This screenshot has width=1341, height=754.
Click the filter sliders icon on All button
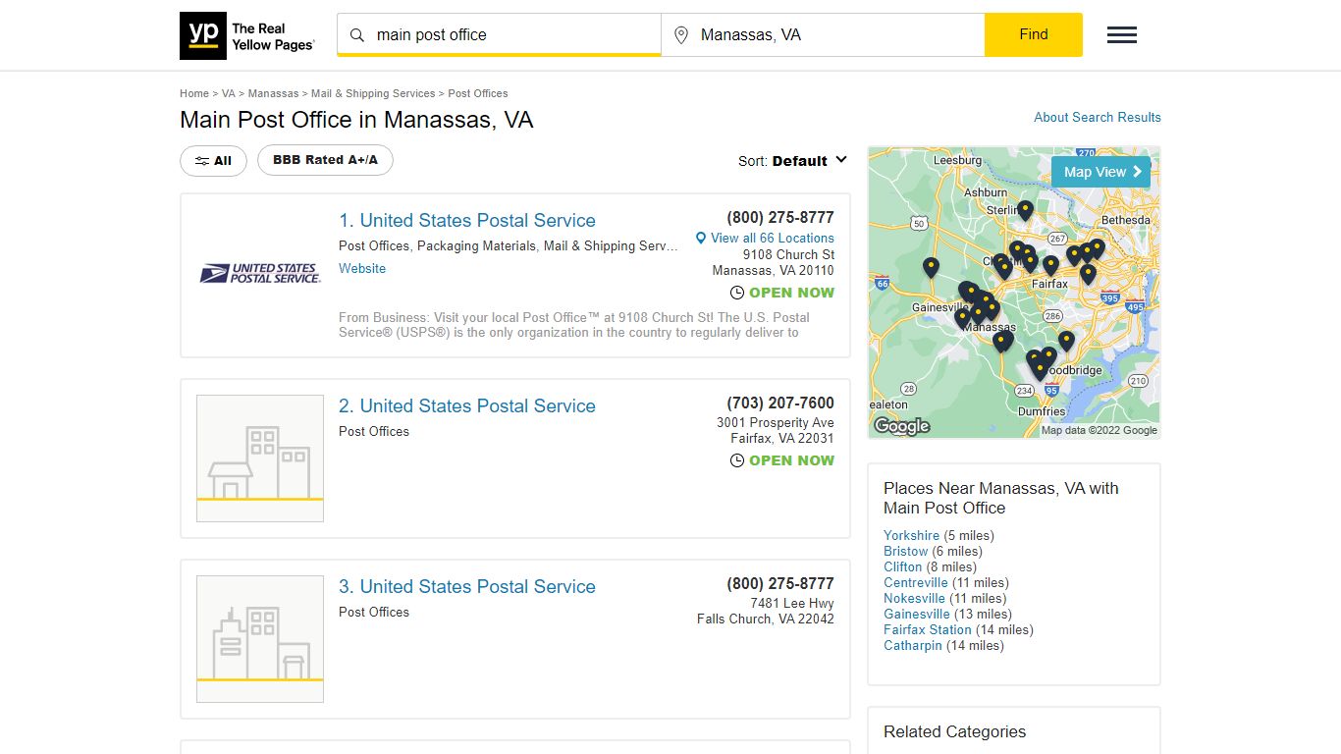pyautogui.click(x=202, y=161)
